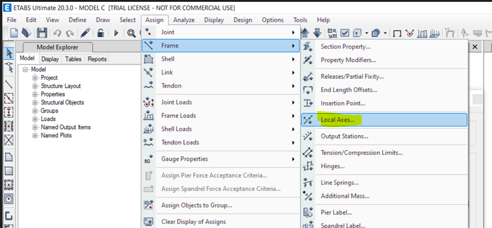Click the pencil Refresh/Edit icon in toolbar

85,33
